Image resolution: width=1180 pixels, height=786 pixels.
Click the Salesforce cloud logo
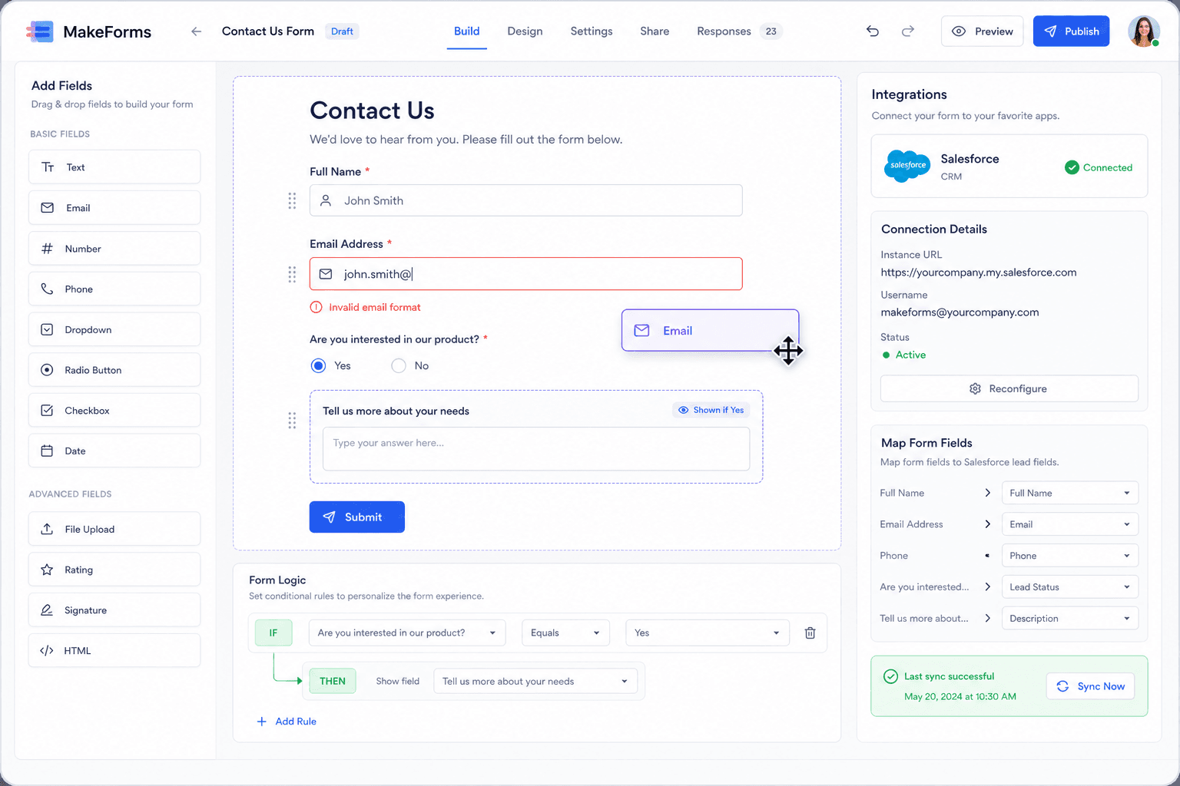click(907, 166)
